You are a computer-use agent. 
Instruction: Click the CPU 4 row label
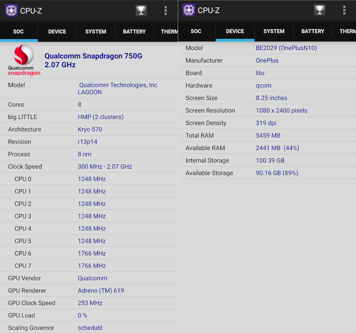(x=23, y=229)
